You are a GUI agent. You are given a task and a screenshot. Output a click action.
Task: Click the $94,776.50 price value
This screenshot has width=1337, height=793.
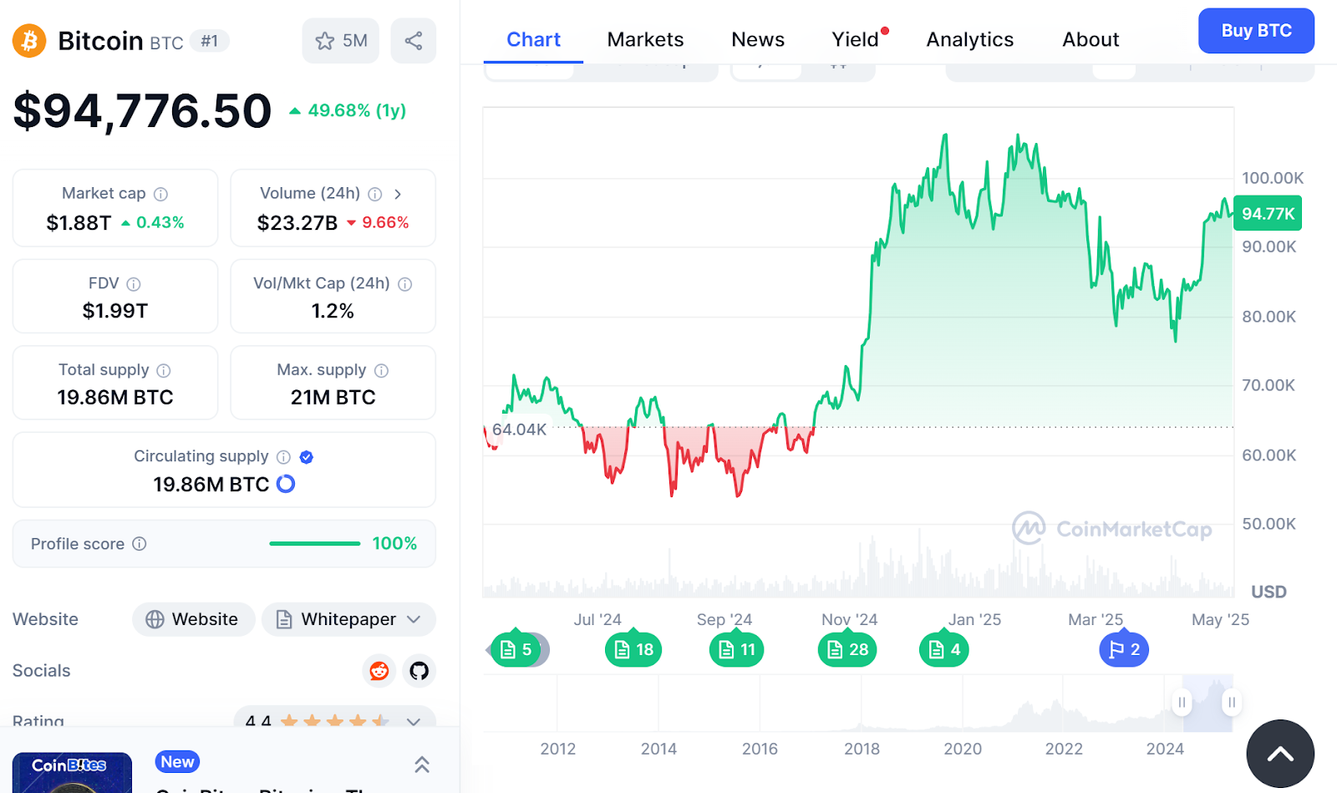point(143,110)
